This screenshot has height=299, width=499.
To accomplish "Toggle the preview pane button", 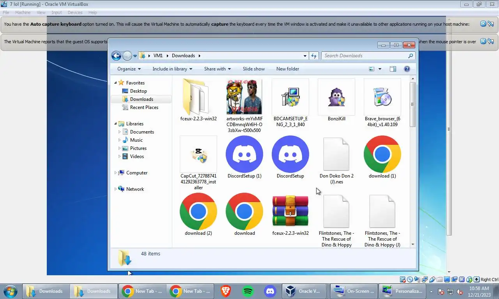I will pos(393,69).
